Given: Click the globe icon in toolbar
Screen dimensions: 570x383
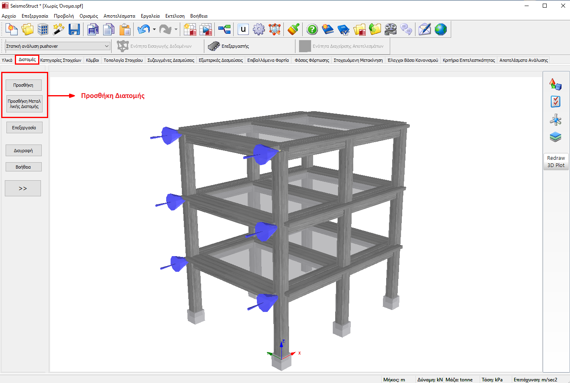Looking at the screenshot, I should coord(440,29).
